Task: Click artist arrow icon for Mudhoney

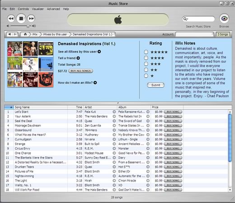Action: click(x=114, y=135)
